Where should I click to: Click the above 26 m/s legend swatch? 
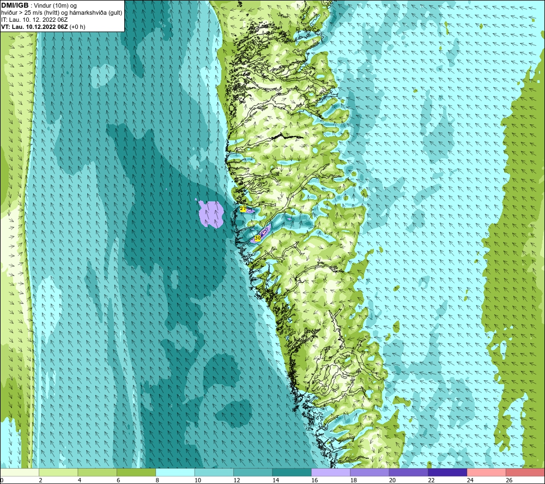525,472
